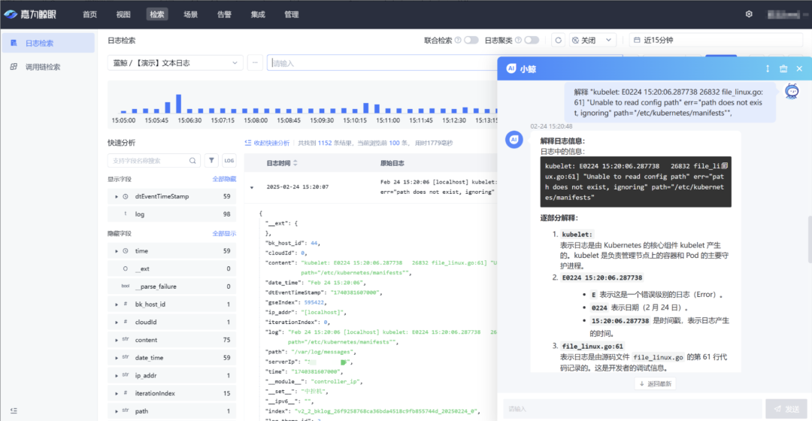Click the copy icon in the dark code block
Screen dimensions: 812x421
[x=725, y=165]
